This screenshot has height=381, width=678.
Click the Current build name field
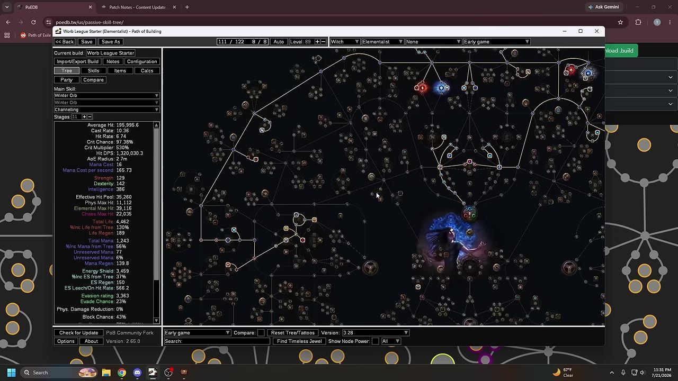(111, 53)
